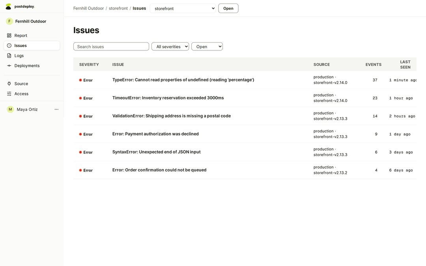Open ValidationError: Shipping address missing postal code
This screenshot has width=426, height=266.
[x=172, y=116]
